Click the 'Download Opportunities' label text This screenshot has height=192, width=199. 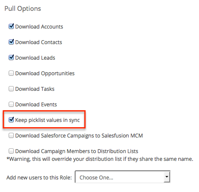(x=45, y=74)
